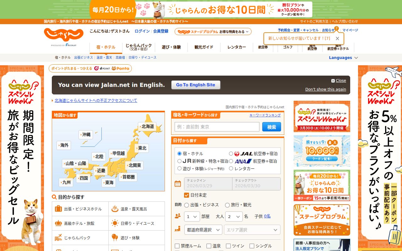Uncheck the 日付未定 checkbox

[187, 195]
